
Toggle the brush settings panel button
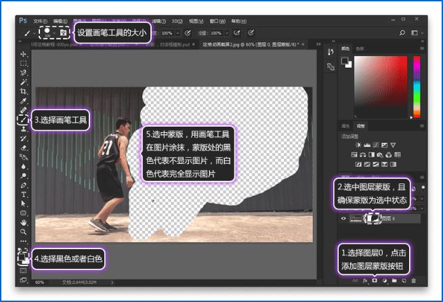(63, 32)
